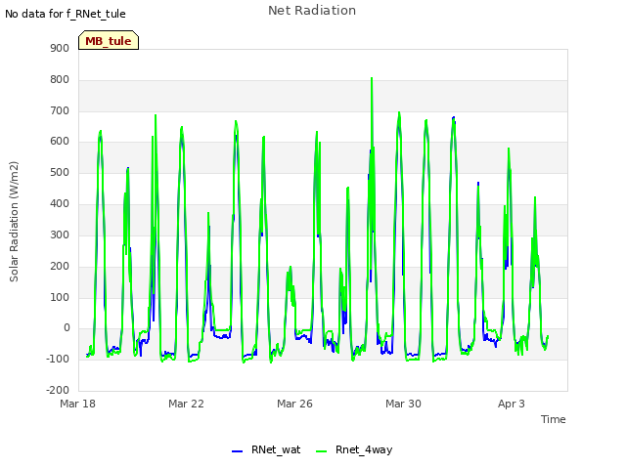This screenshot has height=469, width=626.
Task: Click the -100 y-axis label
Action: pyautogui.click(x=58, y=359)
